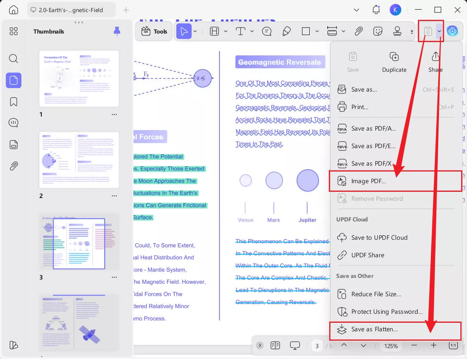Open the Comment tool
The height and width of the screenshot is (359, 467).
(267, 31)
